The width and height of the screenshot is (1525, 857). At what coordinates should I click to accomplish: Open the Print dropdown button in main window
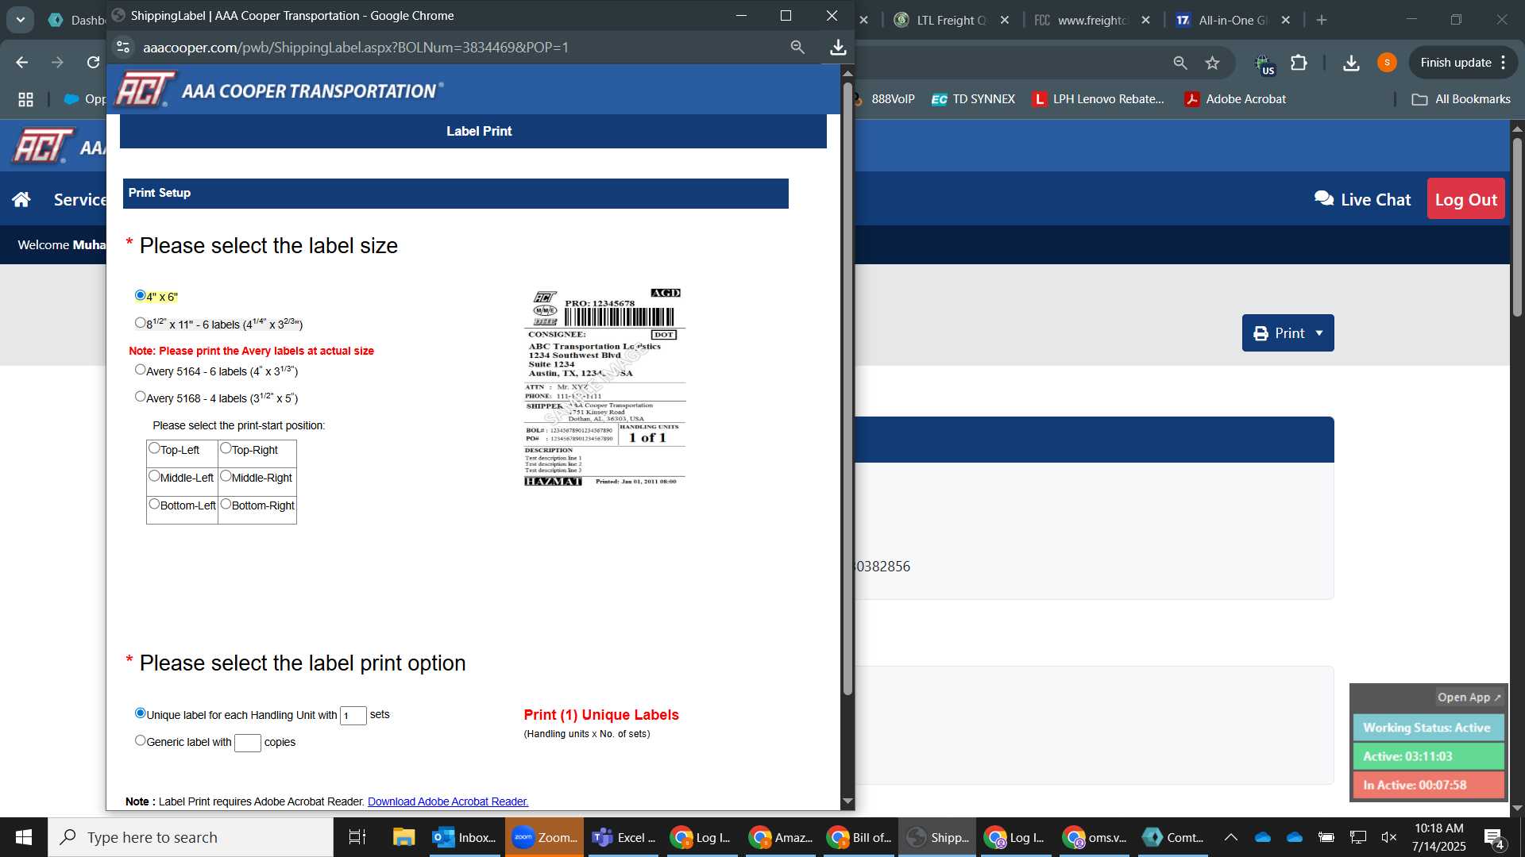pyautogui.click(x=1288, y=333)
